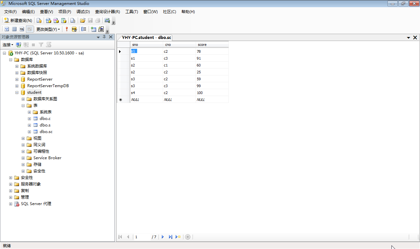Click the sno column header
420x249 pixels.
tap(146, 45)
